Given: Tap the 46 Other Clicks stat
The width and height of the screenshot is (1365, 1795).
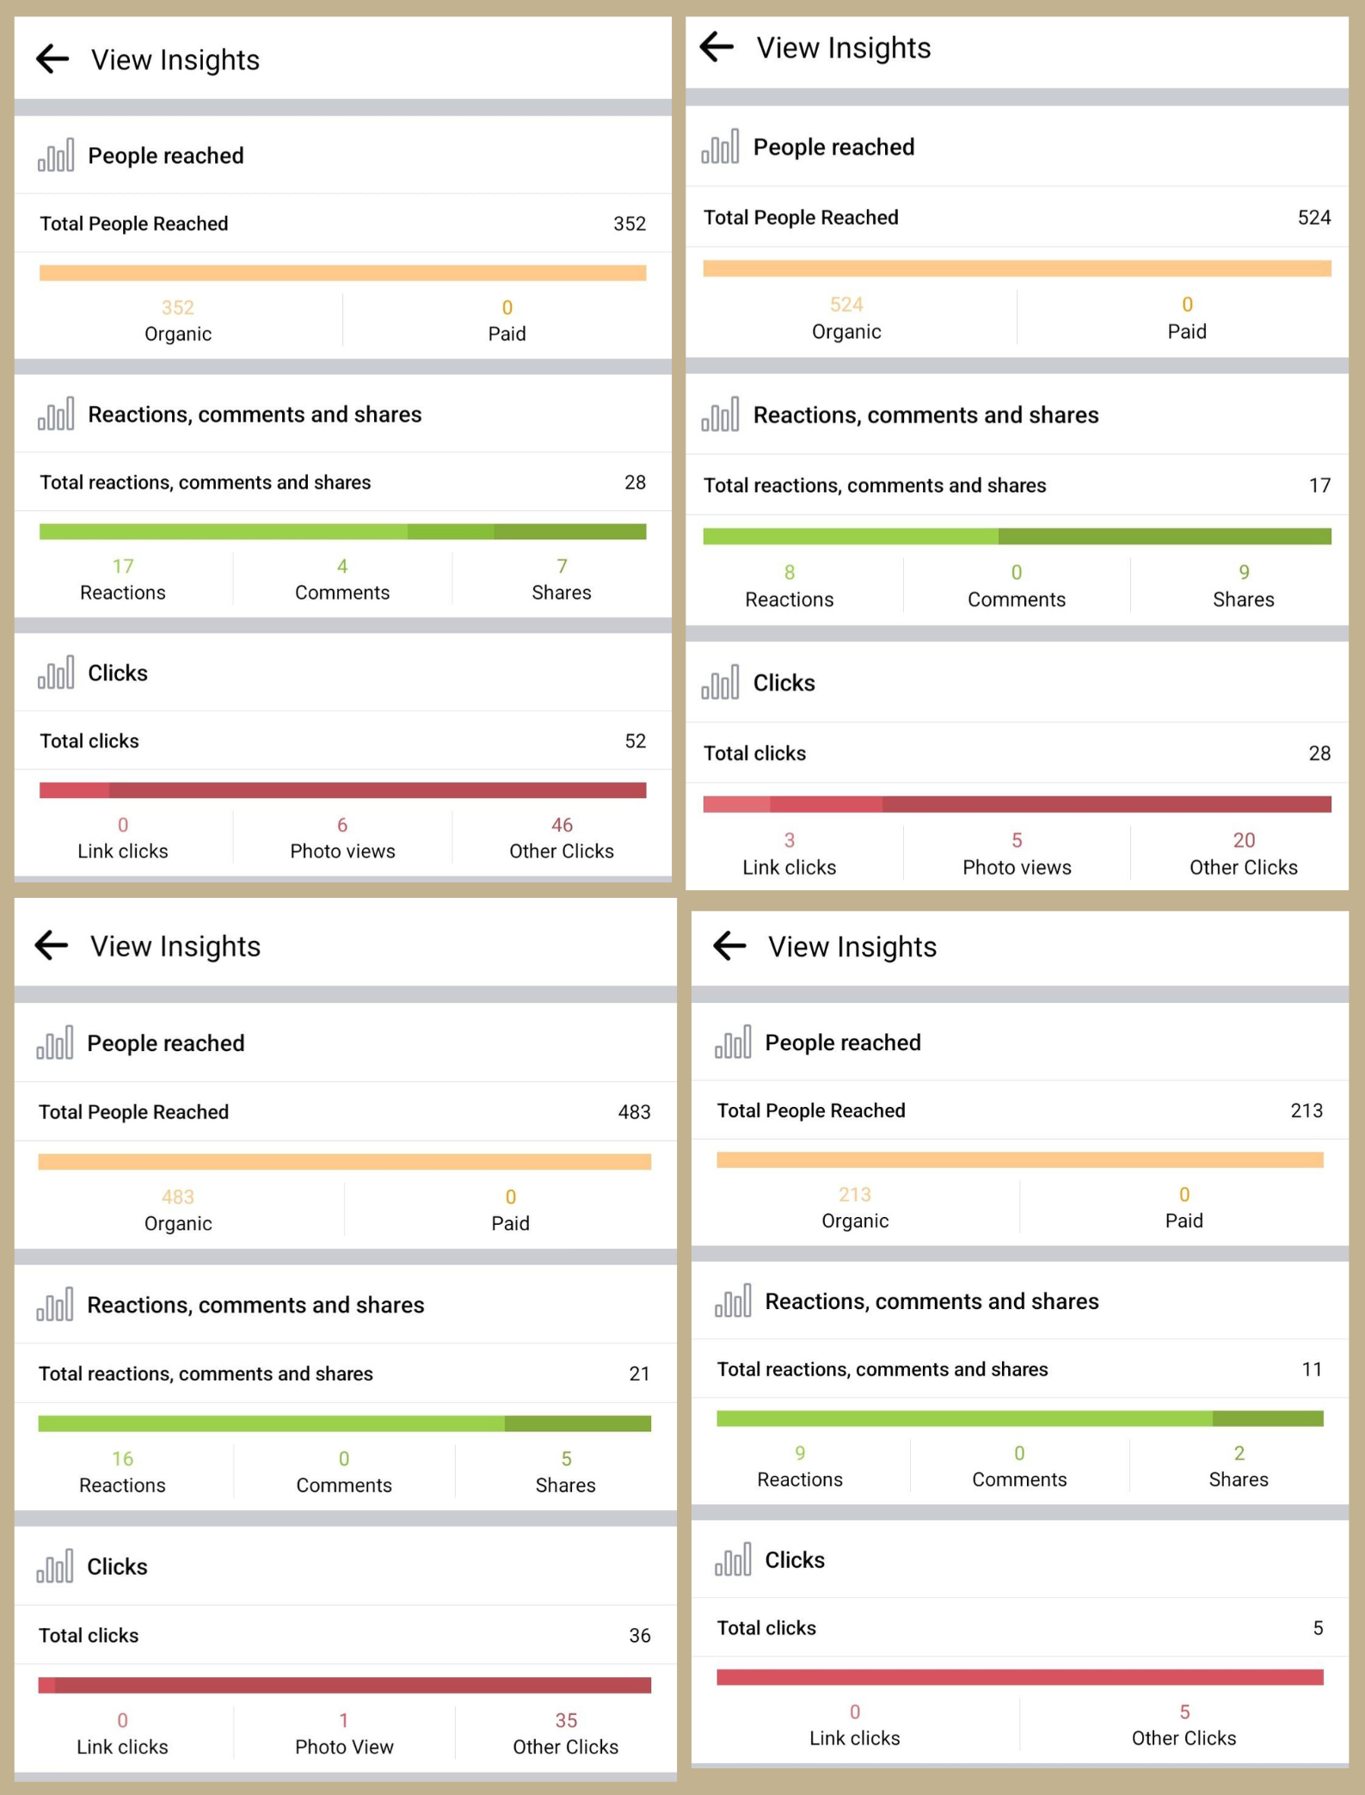Looking at the screenshot, I should [562, 838].
